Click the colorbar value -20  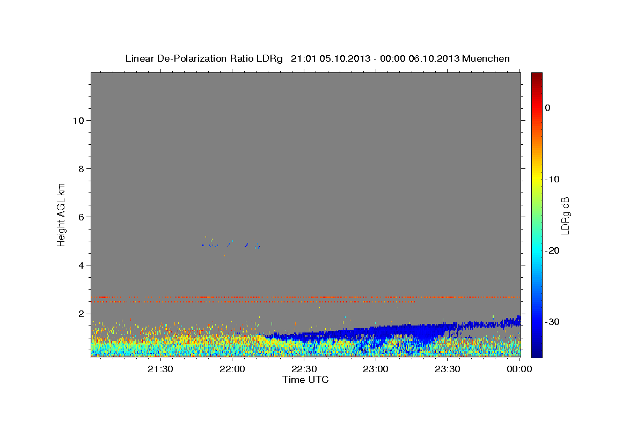[x=552, y=250]
